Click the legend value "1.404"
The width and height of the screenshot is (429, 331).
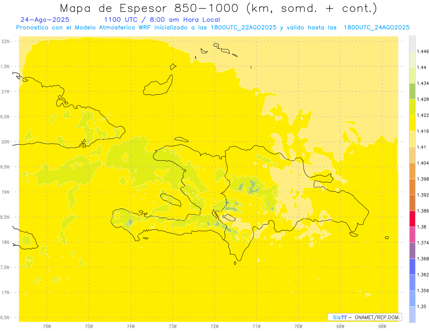(423, 163)
